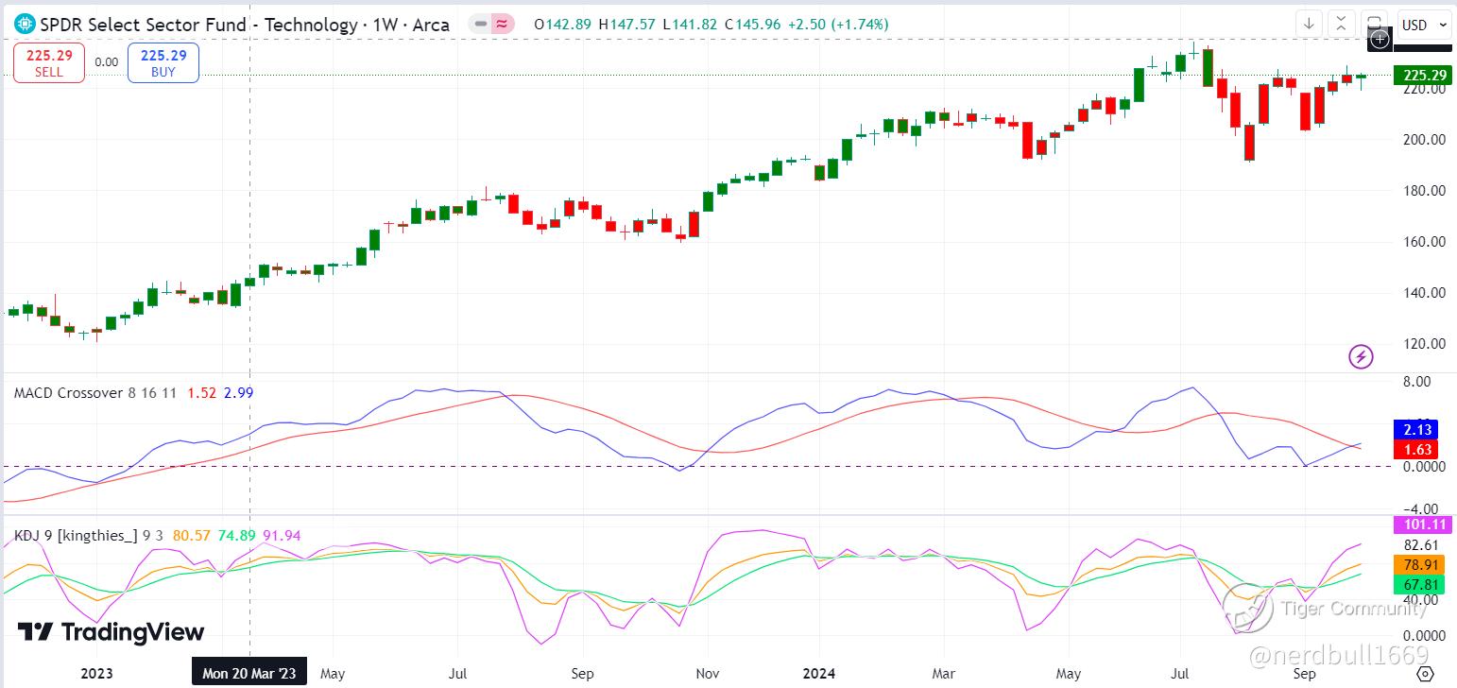Click the KDJ 9 [kingthies_] indicator legend

point(89,536)
